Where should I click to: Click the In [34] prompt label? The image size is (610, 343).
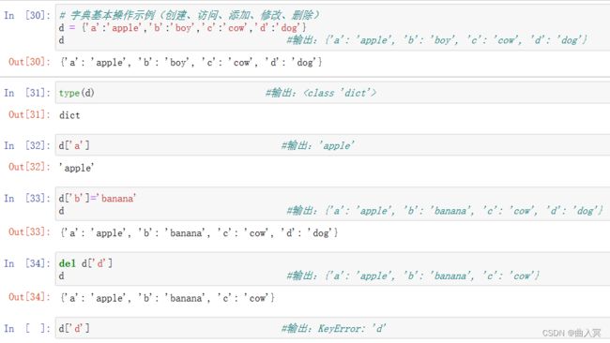coord(27,263)
